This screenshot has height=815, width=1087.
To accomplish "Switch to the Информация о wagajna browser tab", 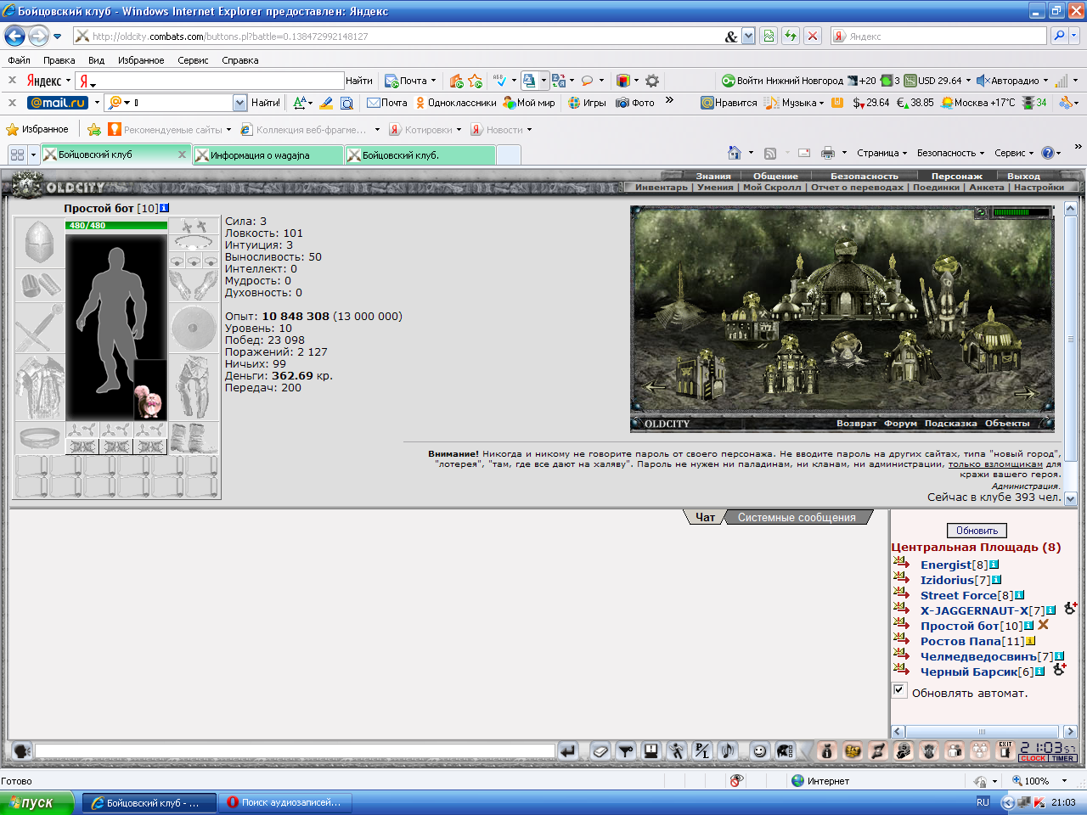I will pyautogui.click(x=268, y=155).
